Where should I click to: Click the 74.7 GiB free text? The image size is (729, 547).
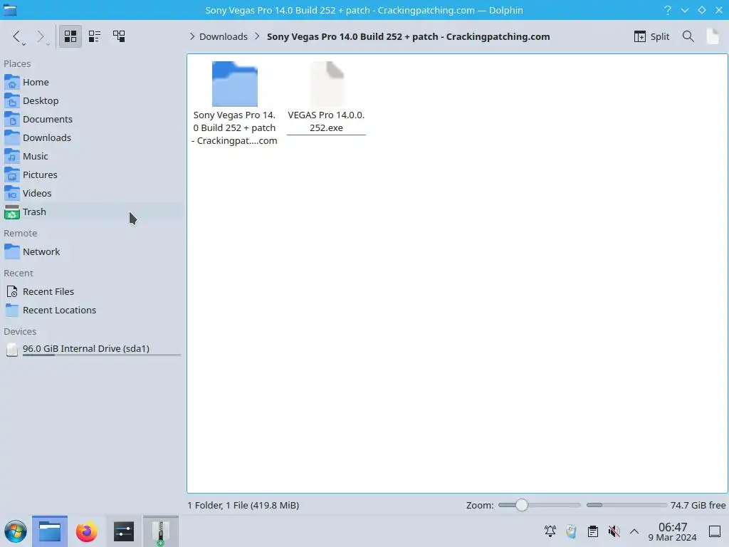(x=698, y=505)
